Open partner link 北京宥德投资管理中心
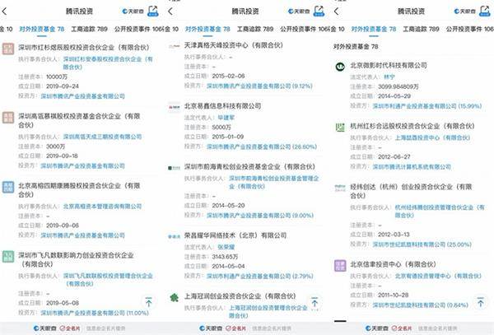This screenshot has width=494, height=335. (x=438, y=276)
